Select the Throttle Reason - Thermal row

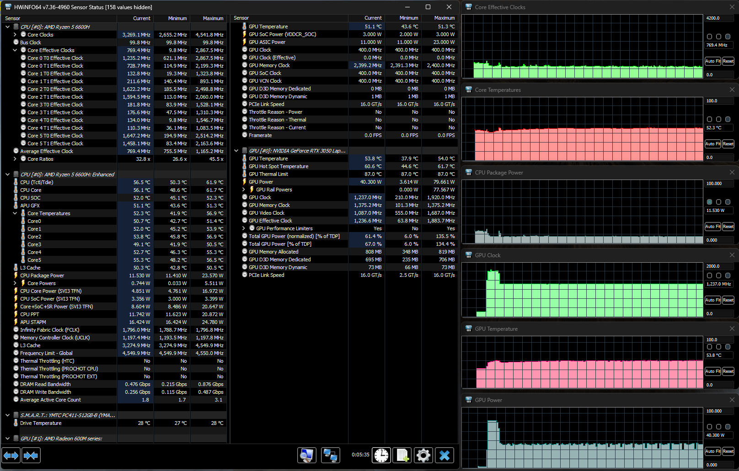pos(343,120)
